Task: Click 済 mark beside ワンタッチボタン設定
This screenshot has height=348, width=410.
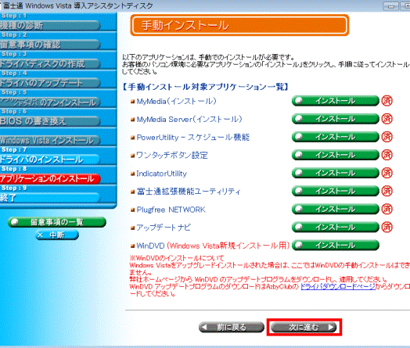Action: pos(387,155)
